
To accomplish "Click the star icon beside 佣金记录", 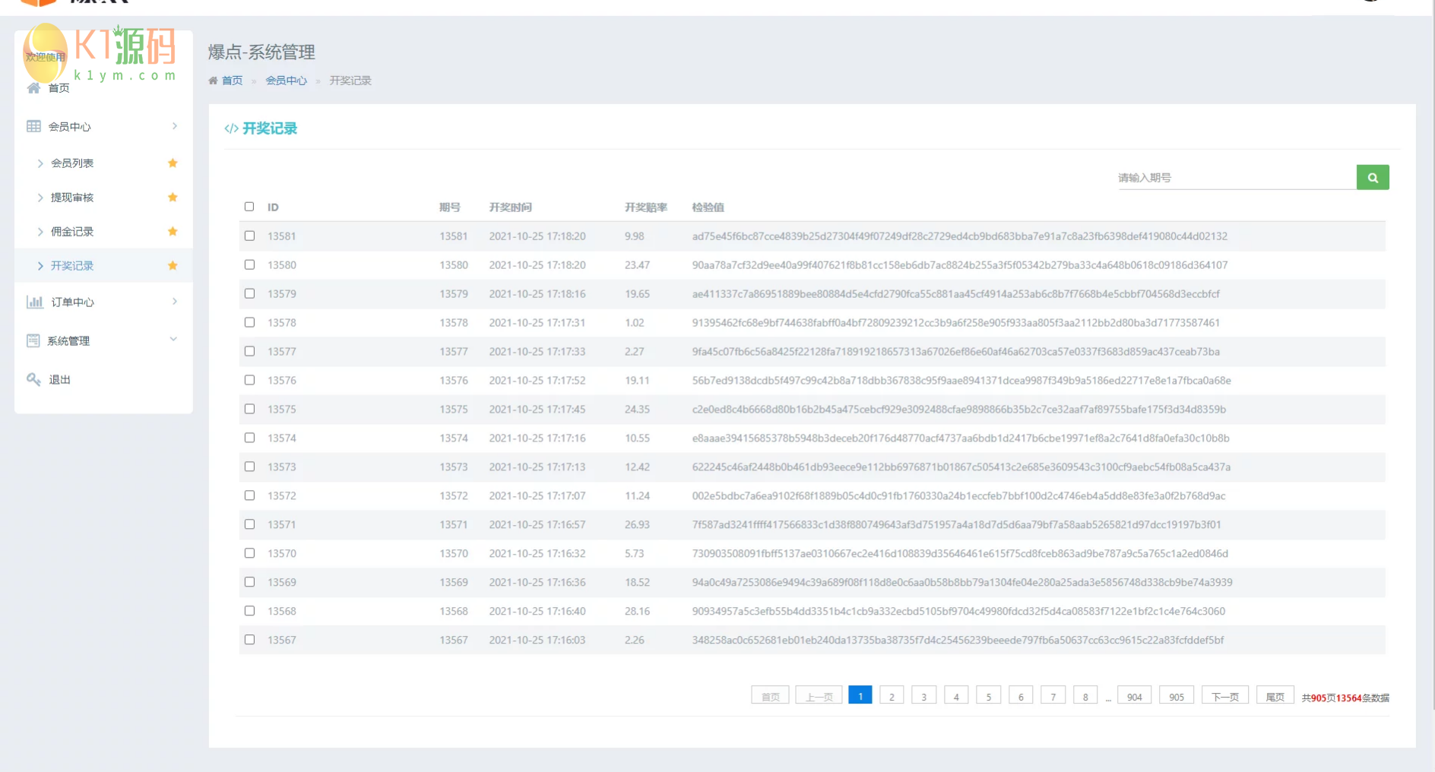I will [x=173, y=231].
